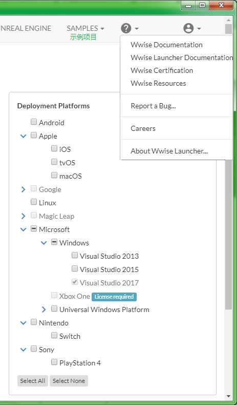Maximize the launcher window
This screenshot has width=237, height=405.
202,5
